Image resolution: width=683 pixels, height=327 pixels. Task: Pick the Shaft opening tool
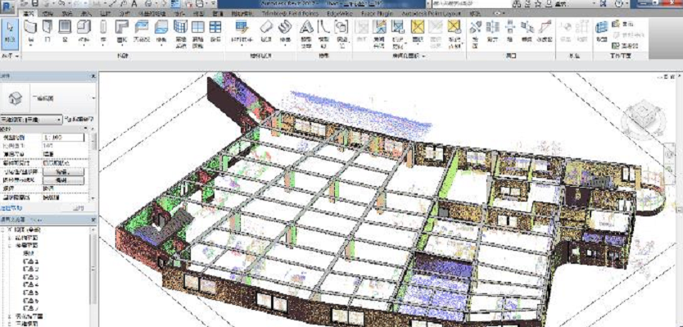(493, 31)
